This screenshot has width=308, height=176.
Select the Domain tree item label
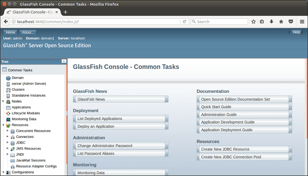(x=18, y=78)
